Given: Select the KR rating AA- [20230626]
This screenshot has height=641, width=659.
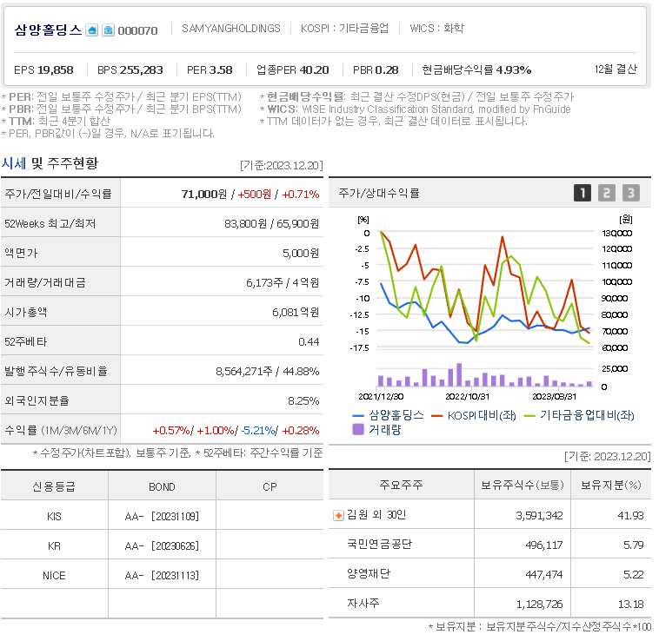Looking at the screenshot, I should 162,546.
